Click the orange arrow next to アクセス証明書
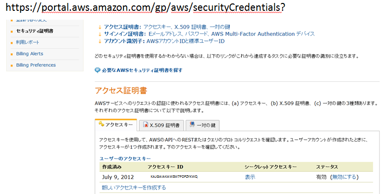This screenshot has width=386, height=194. coord(100,27)
